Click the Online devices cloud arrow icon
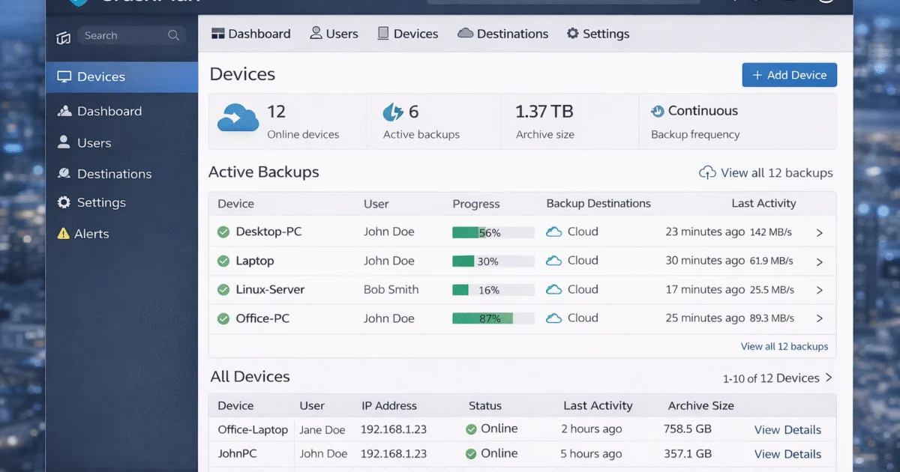900x472 pixels. (238, 118)
